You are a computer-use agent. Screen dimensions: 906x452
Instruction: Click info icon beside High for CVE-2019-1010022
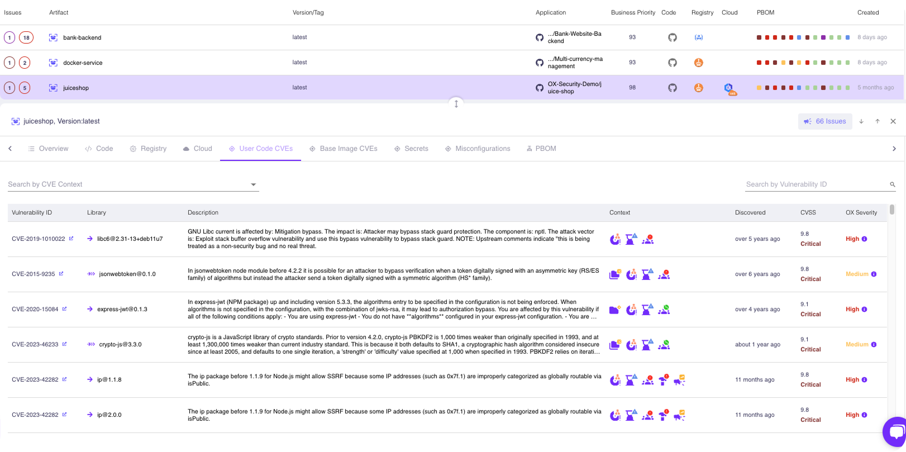pyautogui.click(x=864, y=239)
